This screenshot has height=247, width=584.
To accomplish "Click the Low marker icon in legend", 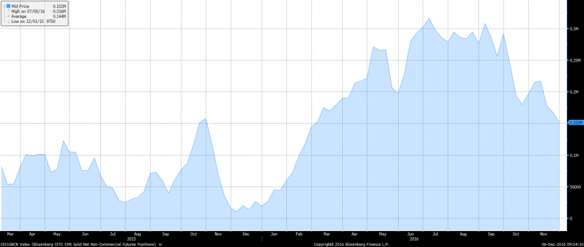I will click(x=9, y=21).
